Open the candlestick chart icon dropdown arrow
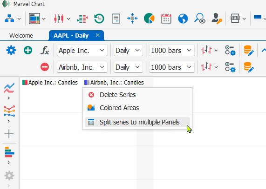The height and width of the screenshot is (189, 266). click(68, 19)
